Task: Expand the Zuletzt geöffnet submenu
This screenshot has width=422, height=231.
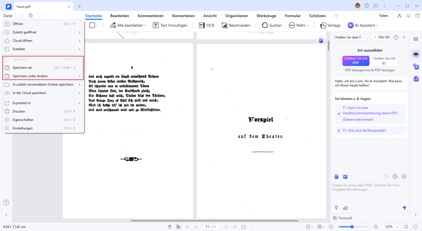Action: [43, 32]
